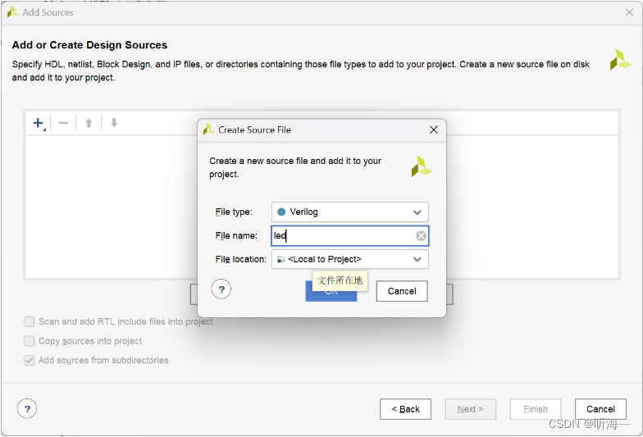Click the Next button in wizard
Image resolution: width=643 pixels, height=437 pixels.
tap(471, 409)
